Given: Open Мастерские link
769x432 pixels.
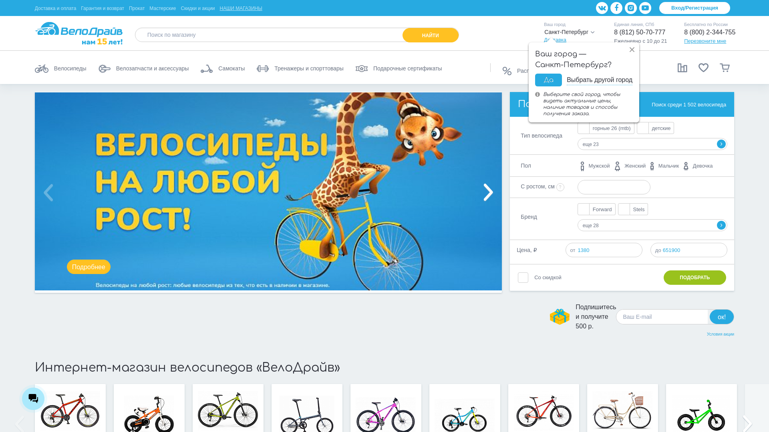Looking at the screenshot, I should (x=163, y=8).
